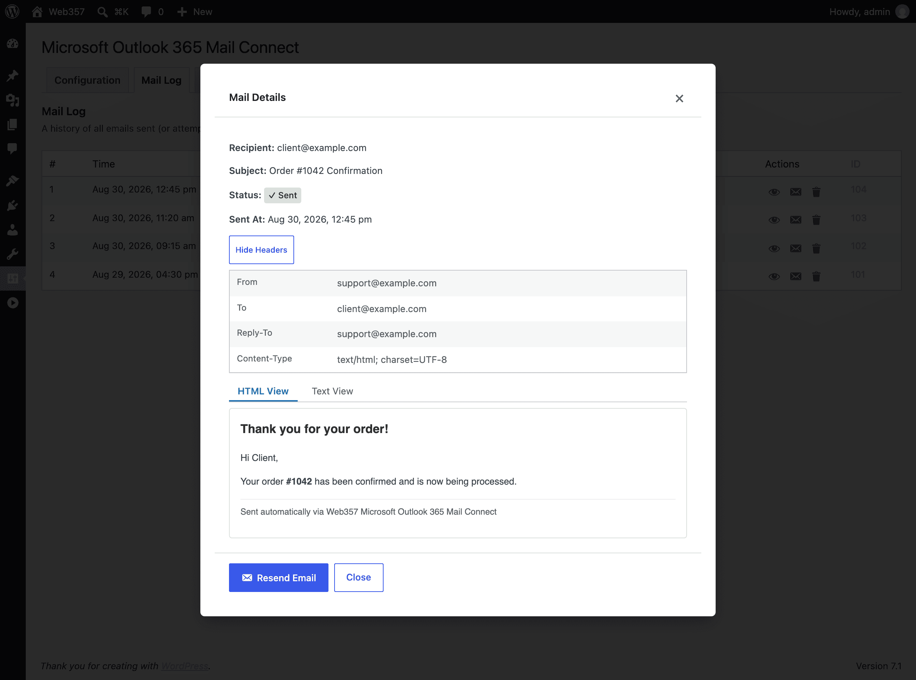
Task: Open Posts via the pushpin sidebar icon
Action: pos(13,75)
